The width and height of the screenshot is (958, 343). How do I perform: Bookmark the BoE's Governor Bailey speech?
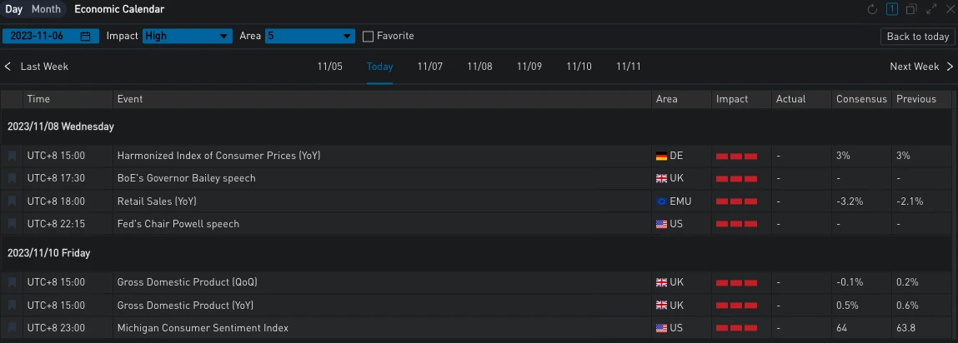[x=12, y=178]
